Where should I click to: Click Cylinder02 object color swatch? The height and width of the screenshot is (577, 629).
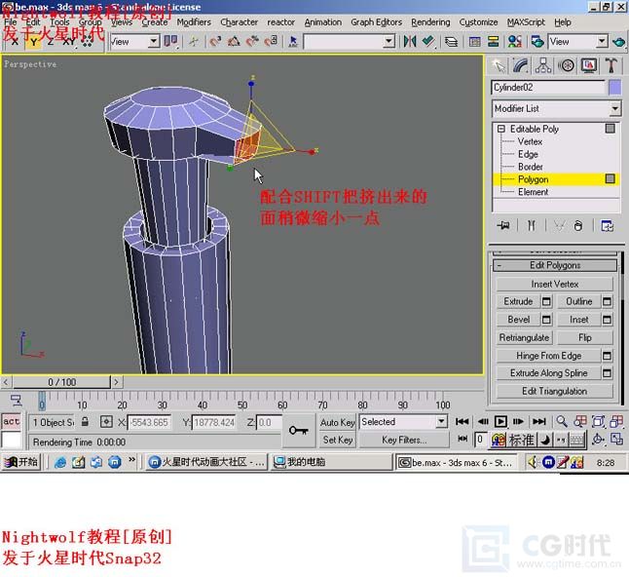click(615, 88)
